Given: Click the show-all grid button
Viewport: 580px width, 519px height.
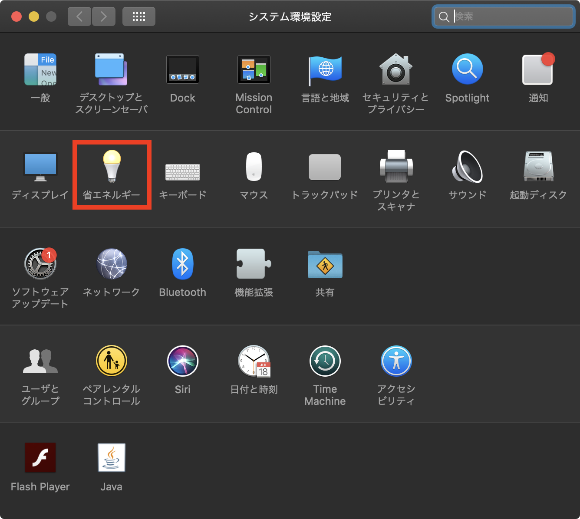Looking at the screenshot, I should click(139, 16).
